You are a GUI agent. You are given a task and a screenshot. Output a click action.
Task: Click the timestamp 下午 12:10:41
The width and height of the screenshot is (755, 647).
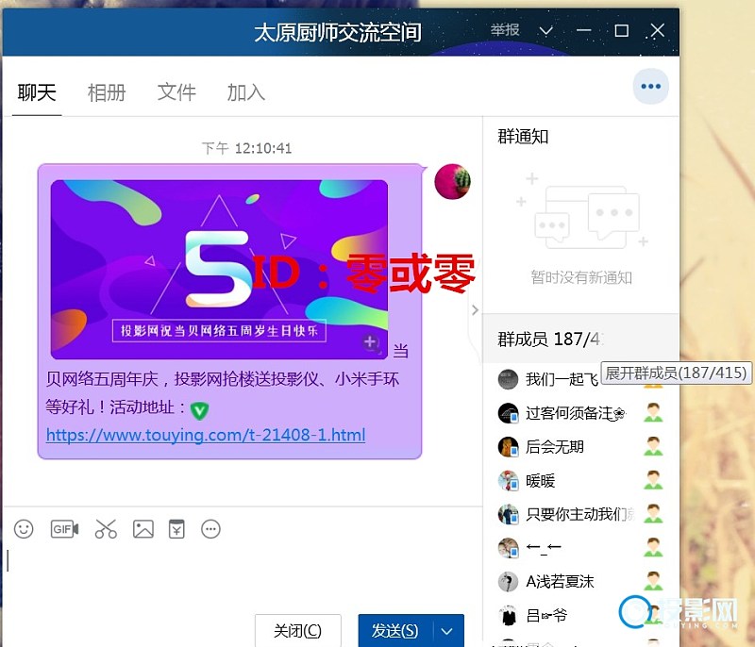[246, 148]
